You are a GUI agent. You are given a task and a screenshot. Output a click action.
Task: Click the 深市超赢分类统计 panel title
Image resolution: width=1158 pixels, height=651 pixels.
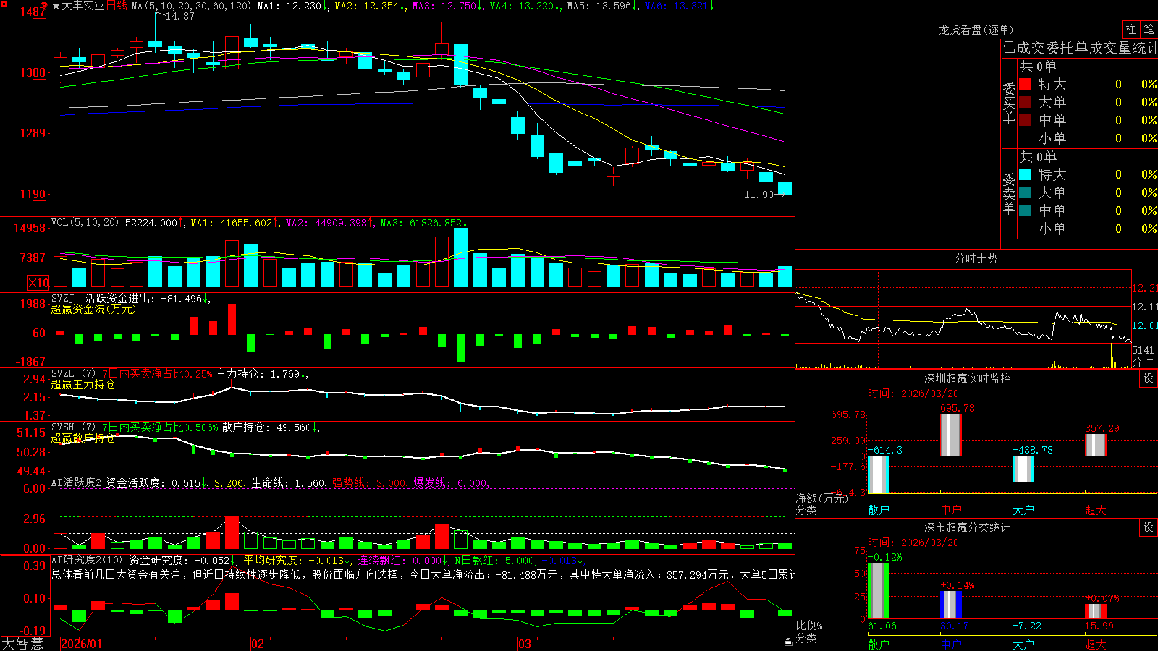[x=968, y=527]
